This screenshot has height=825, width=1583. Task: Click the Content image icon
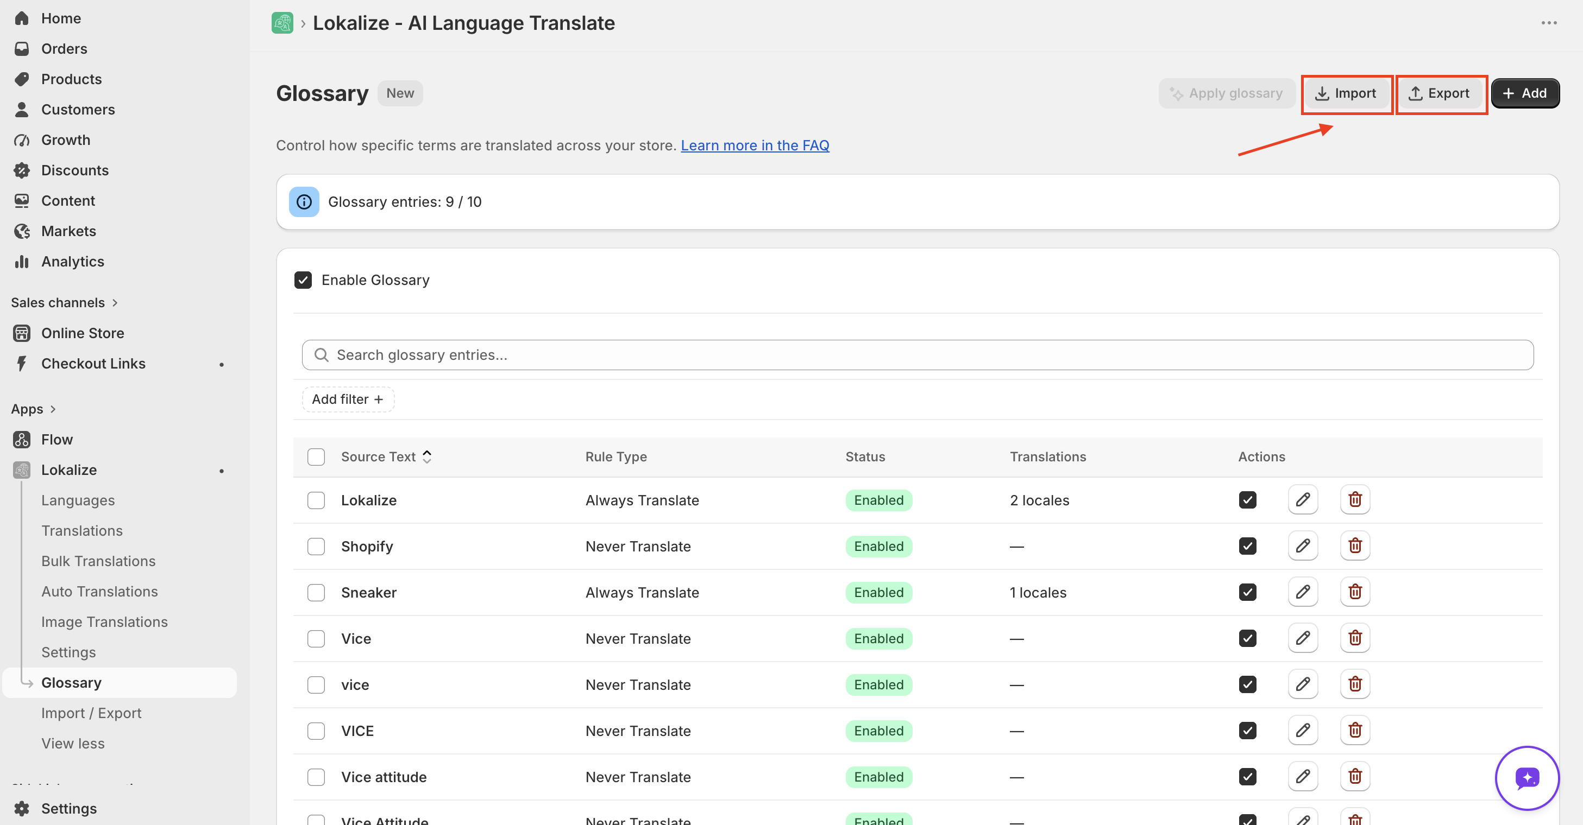(x=22, y=201)
